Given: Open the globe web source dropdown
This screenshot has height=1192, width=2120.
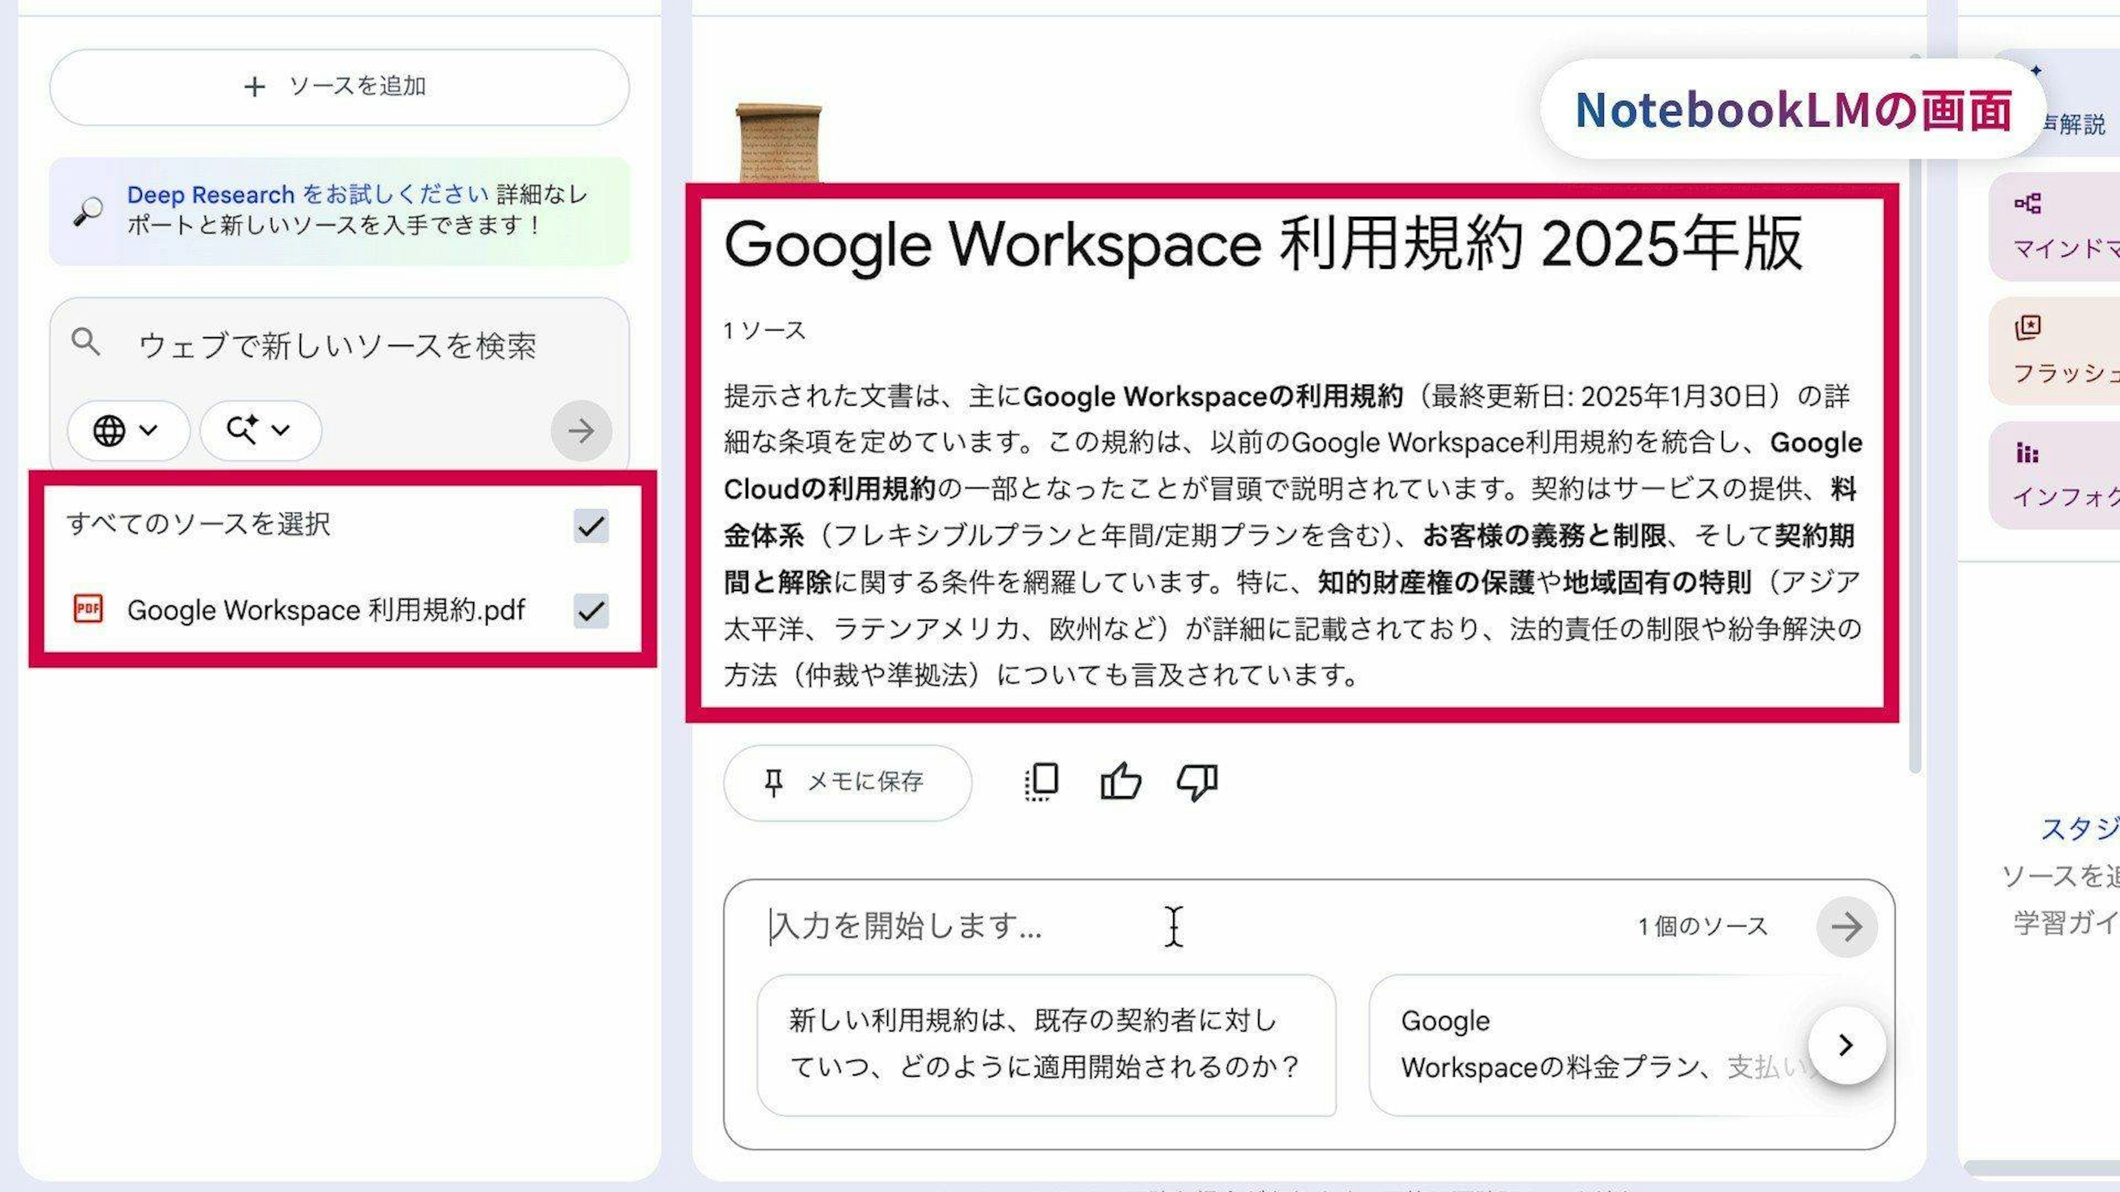Looking at the screenshot, I should (128, 430).
